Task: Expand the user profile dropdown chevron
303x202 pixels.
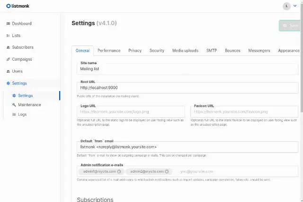Action: click(x=295, y=6)
